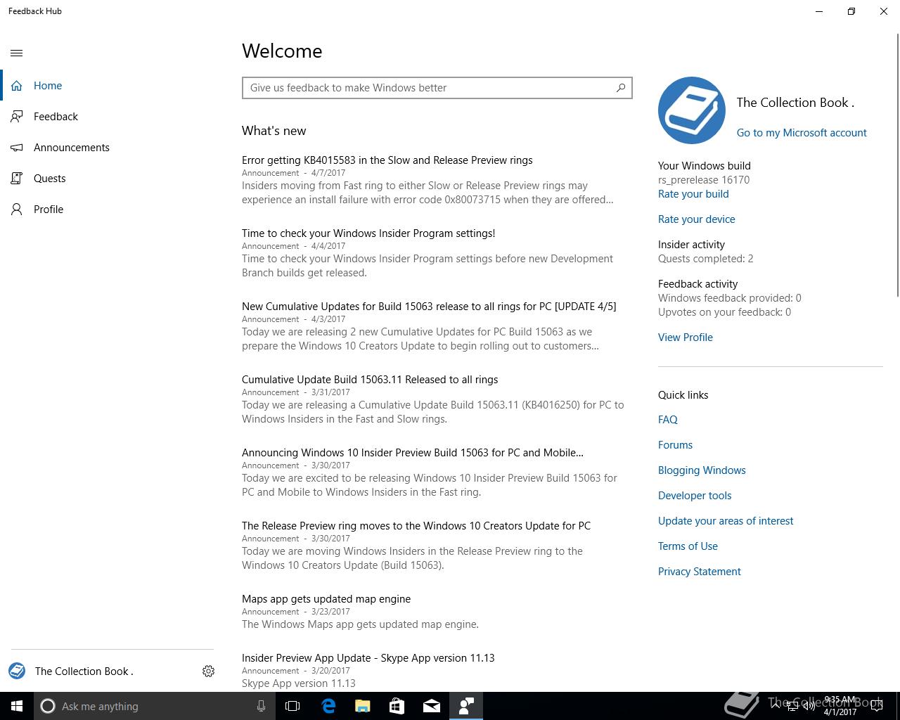Click Upvotes on your feedback: 0
This screenshot has width=900, height=720.
[x=724, y=312]
